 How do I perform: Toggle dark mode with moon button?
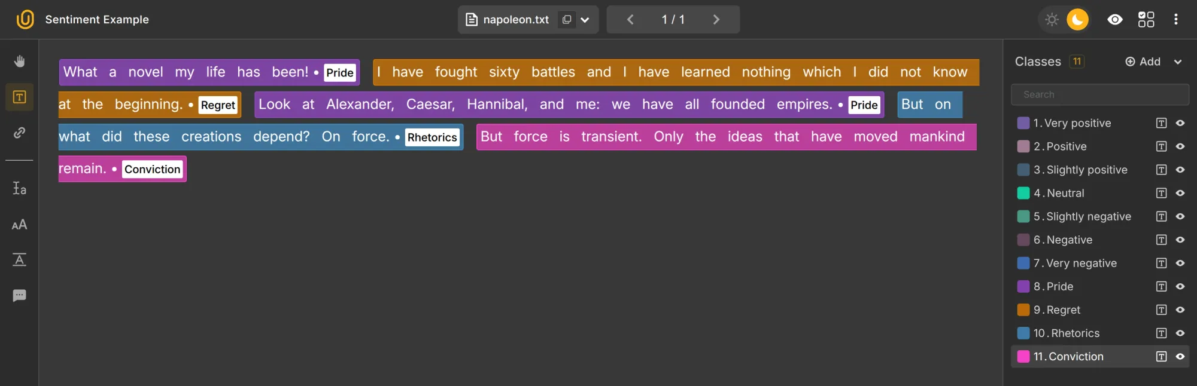[1077, 20]
